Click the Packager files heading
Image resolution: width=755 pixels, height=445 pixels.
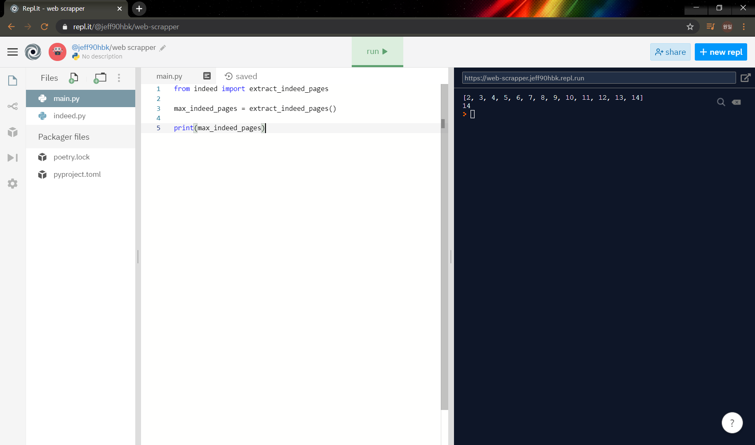(x=64, y=137)
